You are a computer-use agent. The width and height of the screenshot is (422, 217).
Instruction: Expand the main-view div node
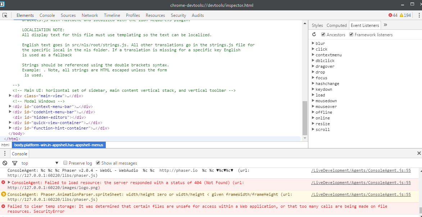coord(10,96)
